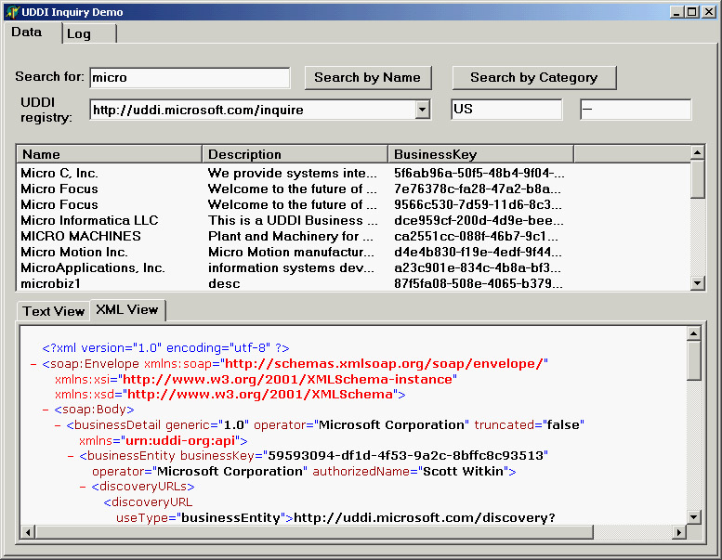Collapse the soap:Body XML node

[x=46, y=410]
